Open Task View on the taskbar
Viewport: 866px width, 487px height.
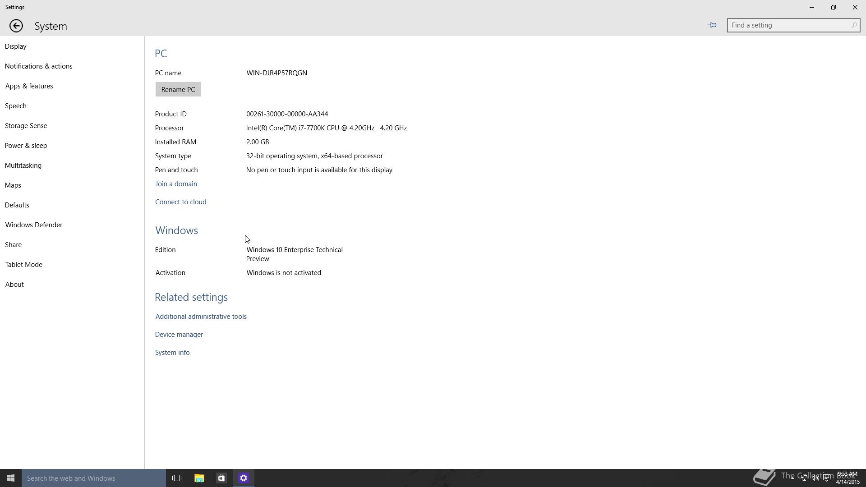[x=177, y=478]
